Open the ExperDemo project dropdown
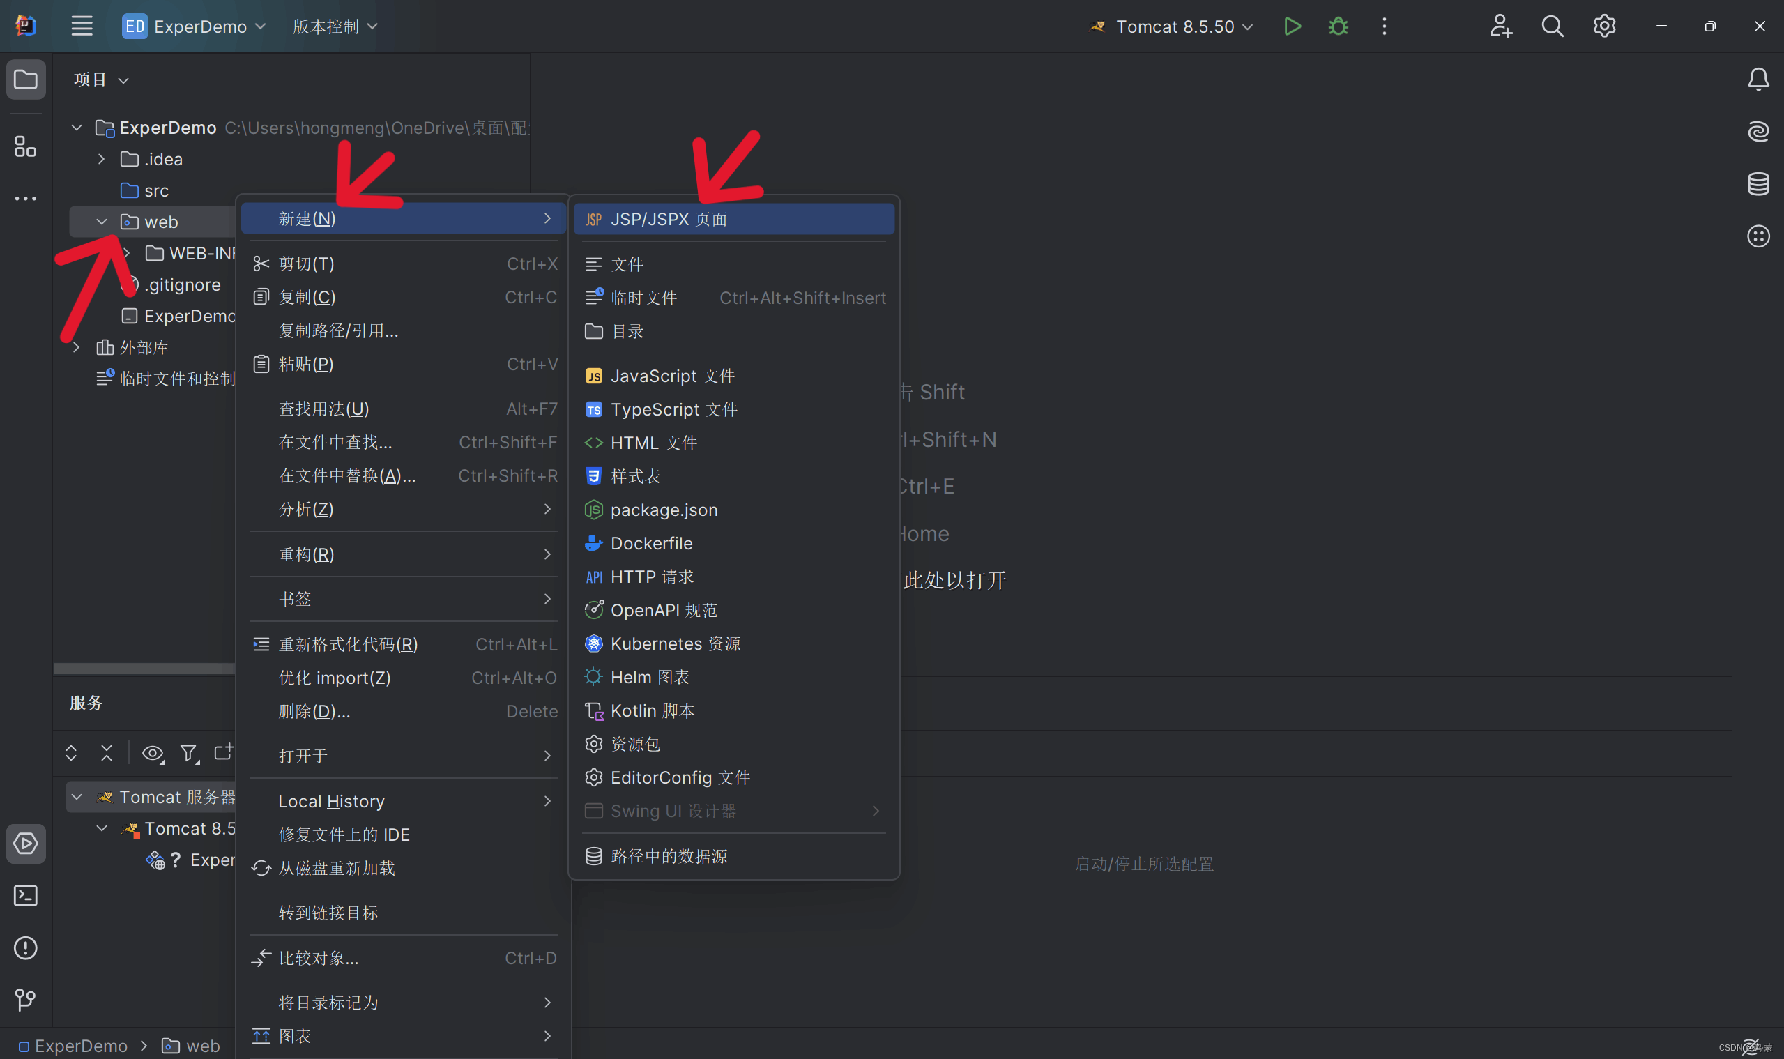The height and width of the screenshot is (1059, 1784). tap(195, 26)
